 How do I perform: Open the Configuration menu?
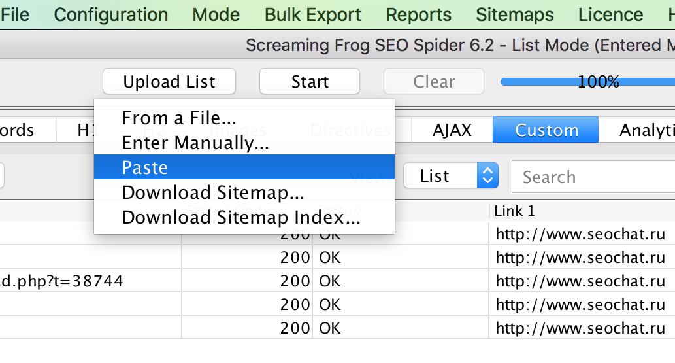click(x=110, y=14)
